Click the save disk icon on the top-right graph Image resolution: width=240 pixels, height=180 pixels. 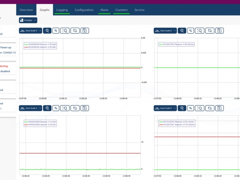(x=219, y=31)
